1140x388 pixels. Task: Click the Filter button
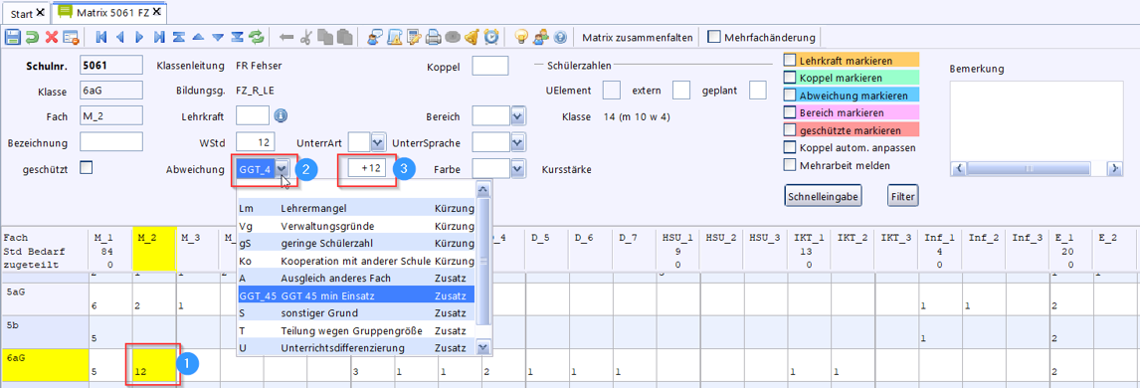coord(903,195)
